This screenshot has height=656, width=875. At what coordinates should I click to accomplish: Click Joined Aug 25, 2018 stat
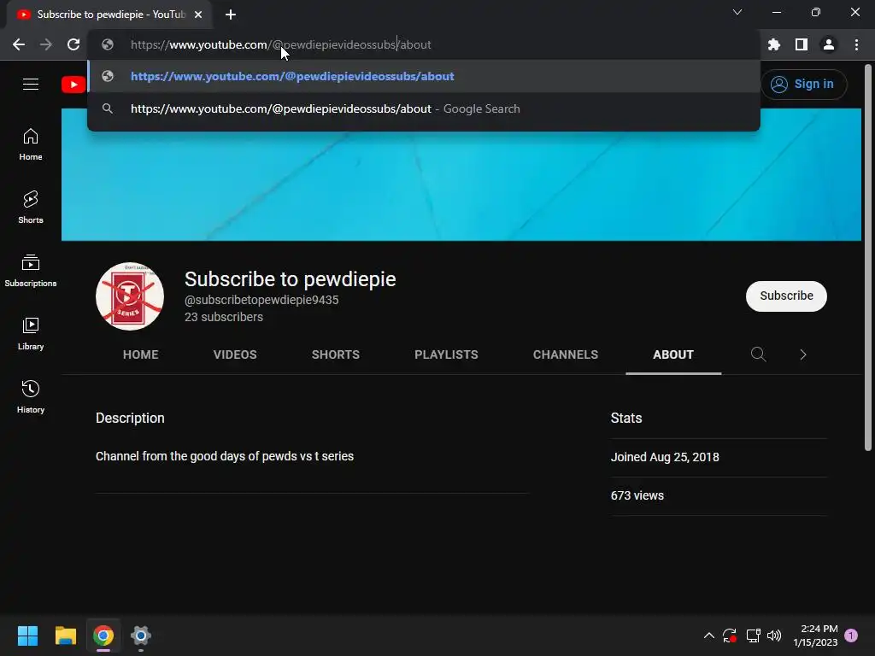tap(665, 458)
